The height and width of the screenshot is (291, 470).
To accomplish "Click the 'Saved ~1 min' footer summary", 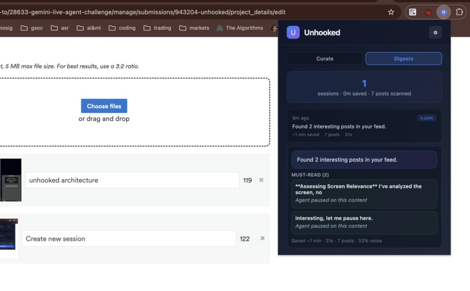I will point(336,240).
